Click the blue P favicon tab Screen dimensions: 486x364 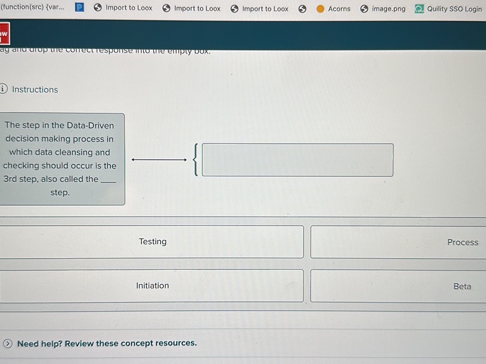[79, 7]
